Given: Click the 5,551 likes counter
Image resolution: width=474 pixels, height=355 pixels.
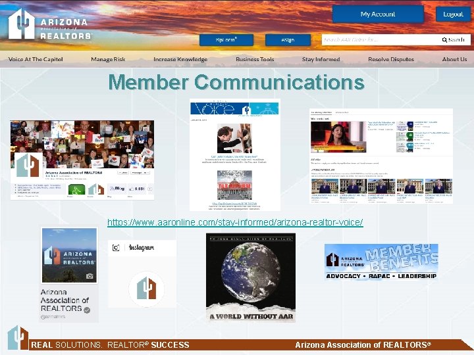Looking at the screenshot, I should [x=137, y=189].
